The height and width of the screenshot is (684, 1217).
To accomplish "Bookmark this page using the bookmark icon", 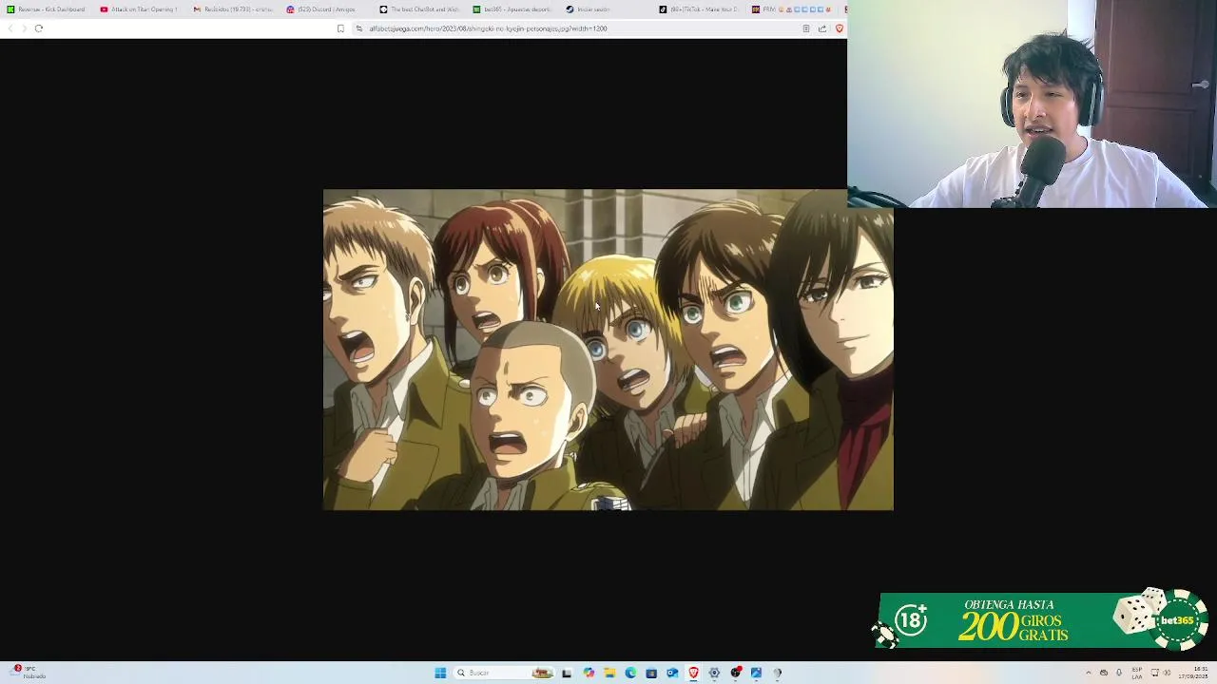I will tap(340, 28).
